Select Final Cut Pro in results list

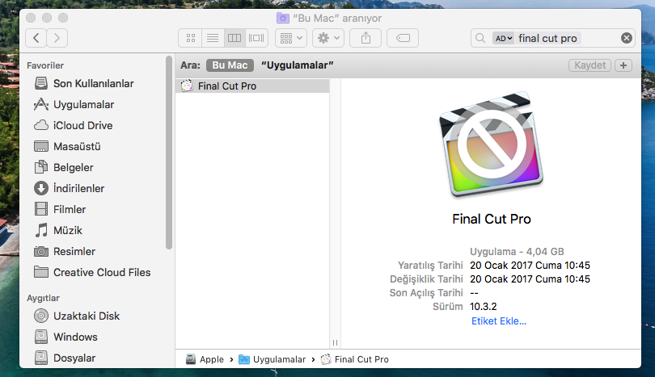tap(226, 86)
